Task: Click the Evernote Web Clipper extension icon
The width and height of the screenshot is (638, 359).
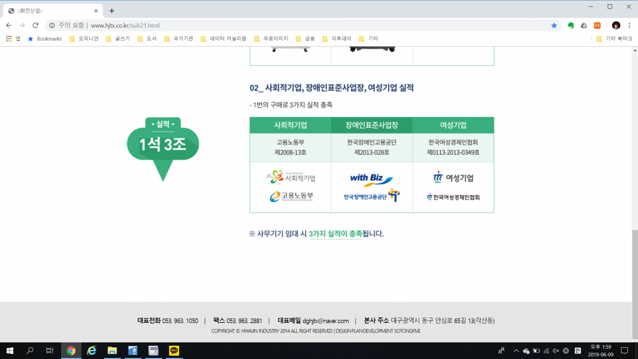Action: 570,25
